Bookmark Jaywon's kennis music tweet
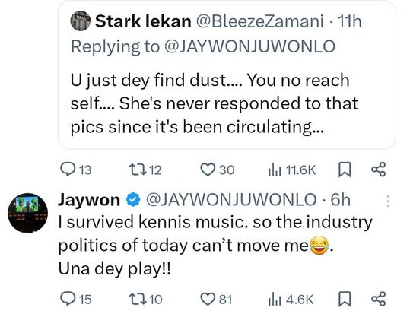Viewport: 410px width, 314px height. pyautogui.click(x=345, y=299)
